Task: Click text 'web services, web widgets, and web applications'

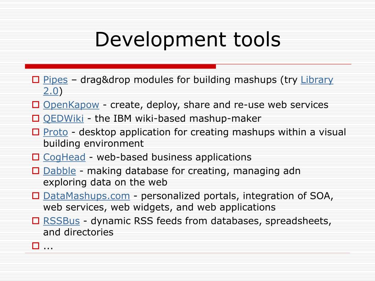Action: 159,207
